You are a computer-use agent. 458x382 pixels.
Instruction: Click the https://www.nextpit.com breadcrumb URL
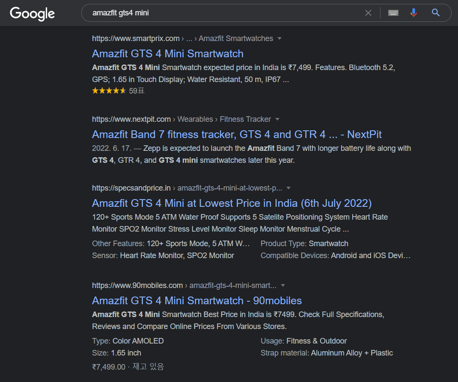coord(131,119)
